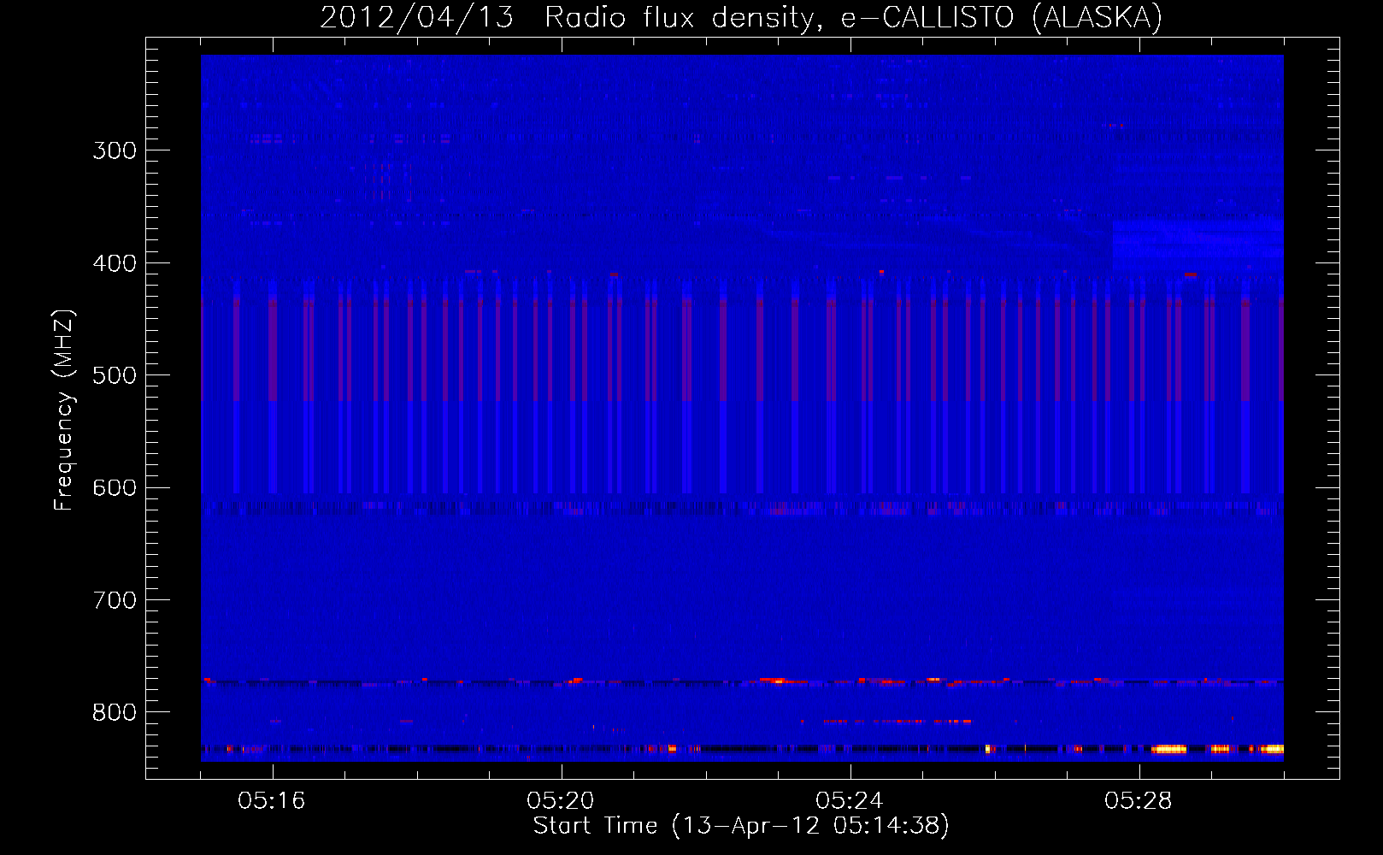The image size is (1383, 855).
Task: Click the 300 frequency tick label
Action: coord(115,150)
